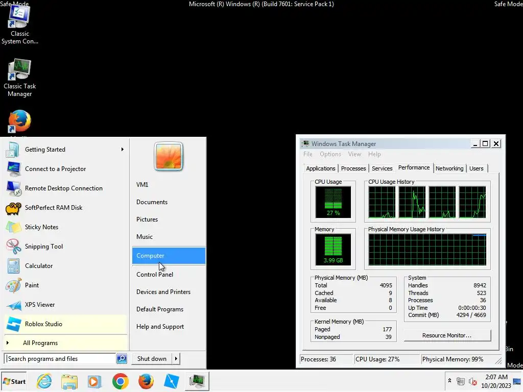This screenshot has height=392, width=523.
Task: Click the Getting Started icon in Start menu
Action: pyautogui.click(x=13, y=150)
